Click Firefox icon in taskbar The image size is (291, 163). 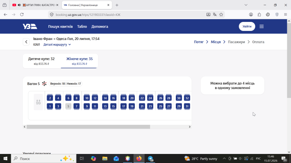[x=139, y=158]
